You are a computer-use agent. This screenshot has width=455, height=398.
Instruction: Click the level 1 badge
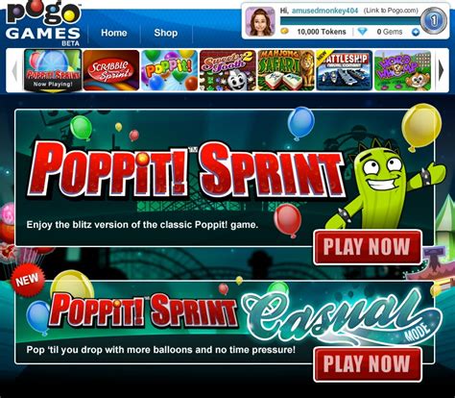point(434,21)
